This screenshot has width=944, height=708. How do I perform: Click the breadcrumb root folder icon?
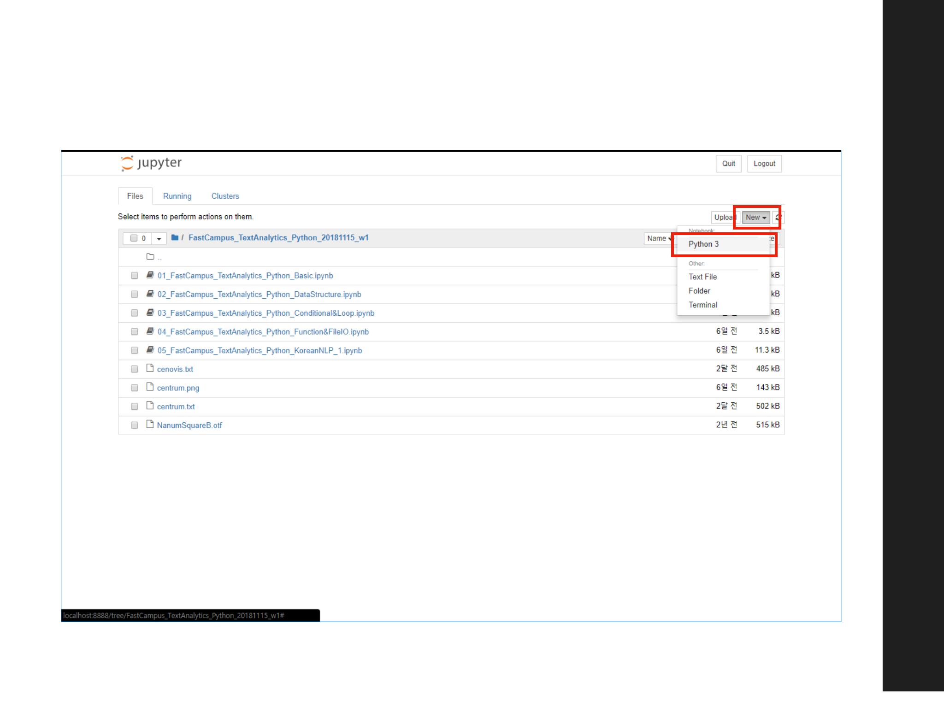point(175,238)
